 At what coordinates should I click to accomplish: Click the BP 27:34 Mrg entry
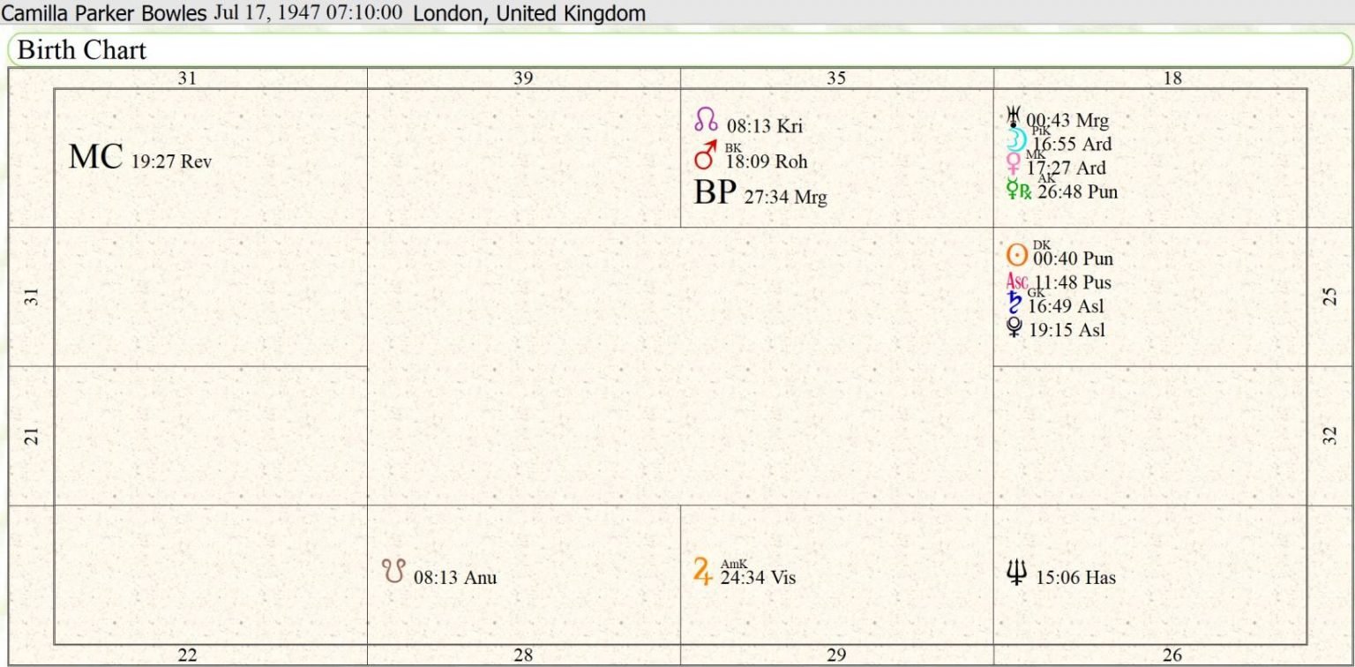(760, 194)
